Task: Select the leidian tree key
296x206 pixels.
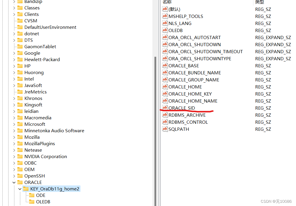Action: [x=31, y=111]
